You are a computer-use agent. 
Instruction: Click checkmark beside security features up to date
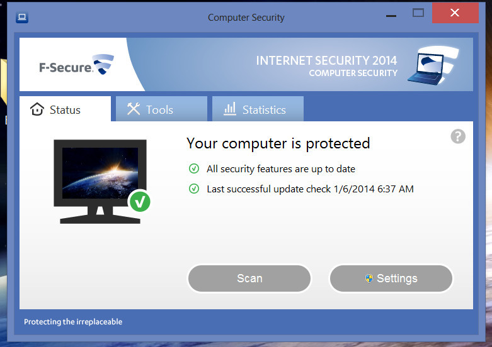[194, 168]
